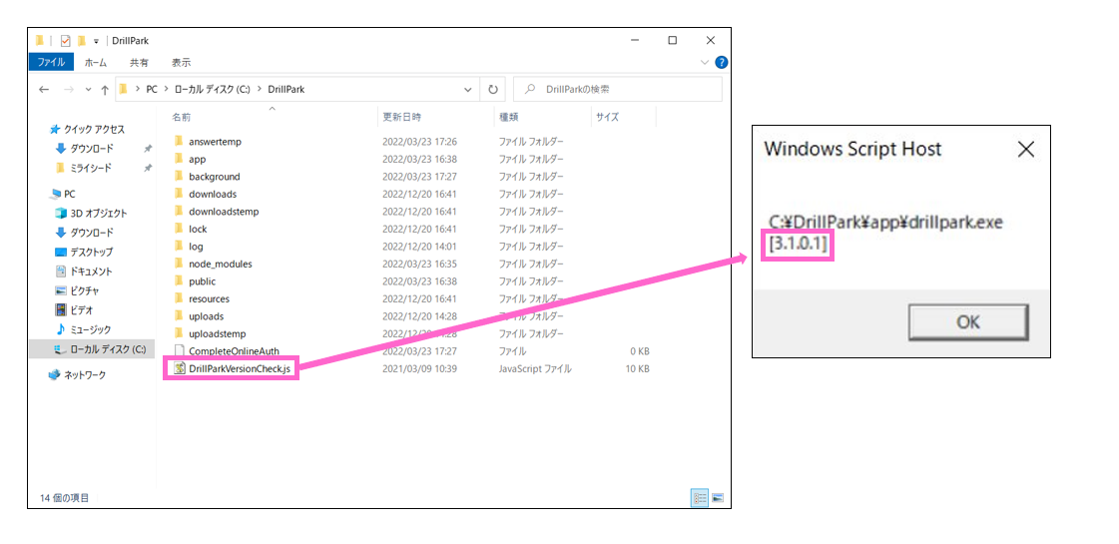The width and height of the screenshot is (1119, 544).
Task: Select the node_modules folder
Action: [220, 264]
